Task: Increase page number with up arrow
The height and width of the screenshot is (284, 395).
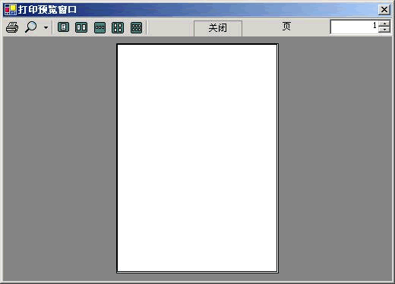Action: (x=384, y=24)
